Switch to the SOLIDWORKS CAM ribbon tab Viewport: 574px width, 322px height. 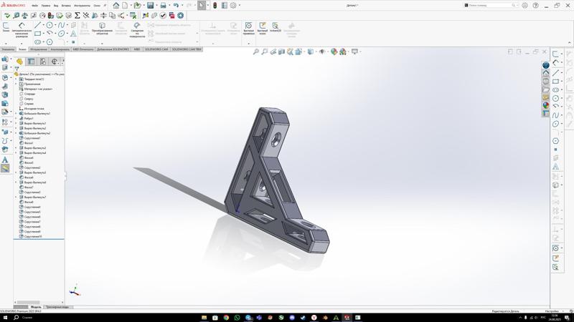pyautogui.click(x=156, y=49)
